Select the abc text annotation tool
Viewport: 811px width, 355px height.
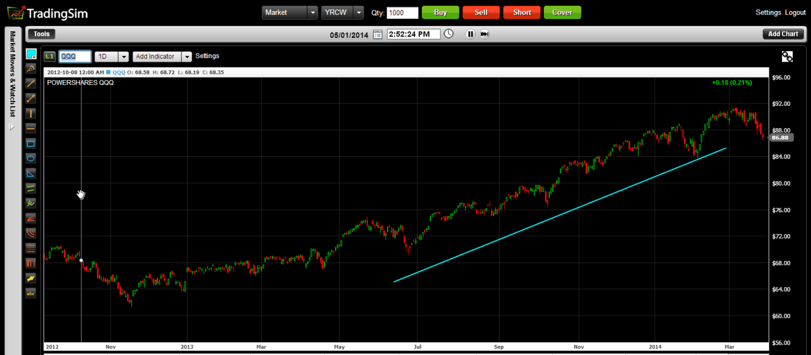[x=31, y=293]
